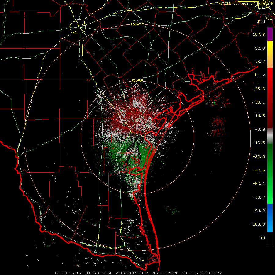Click the 50 NMI range ring label

(x=137, y=81)
